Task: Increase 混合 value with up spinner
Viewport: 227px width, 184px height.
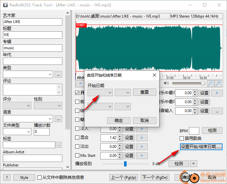Action: [x=120, y=136]
